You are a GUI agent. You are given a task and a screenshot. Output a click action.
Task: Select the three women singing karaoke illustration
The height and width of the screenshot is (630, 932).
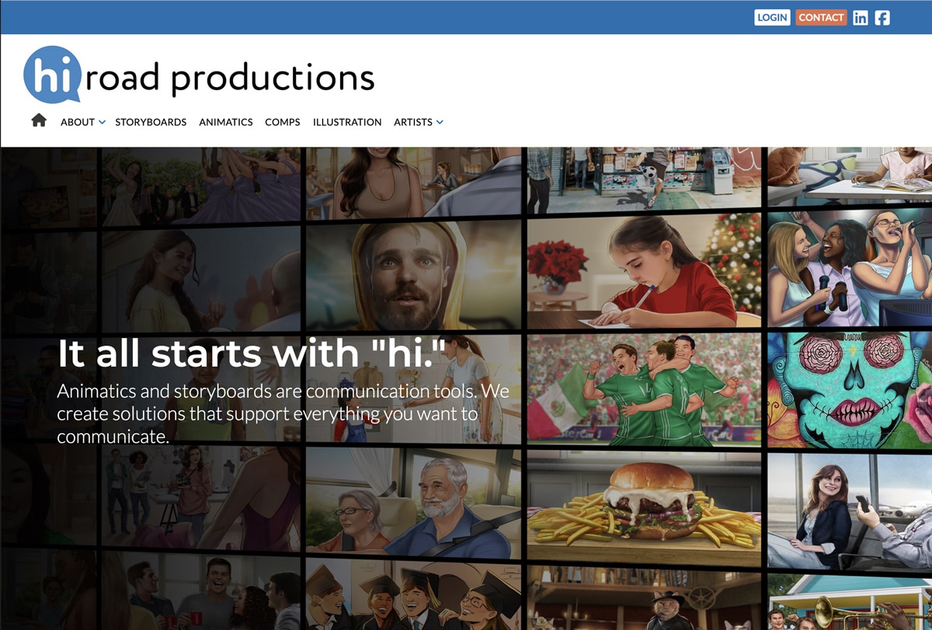850,267
